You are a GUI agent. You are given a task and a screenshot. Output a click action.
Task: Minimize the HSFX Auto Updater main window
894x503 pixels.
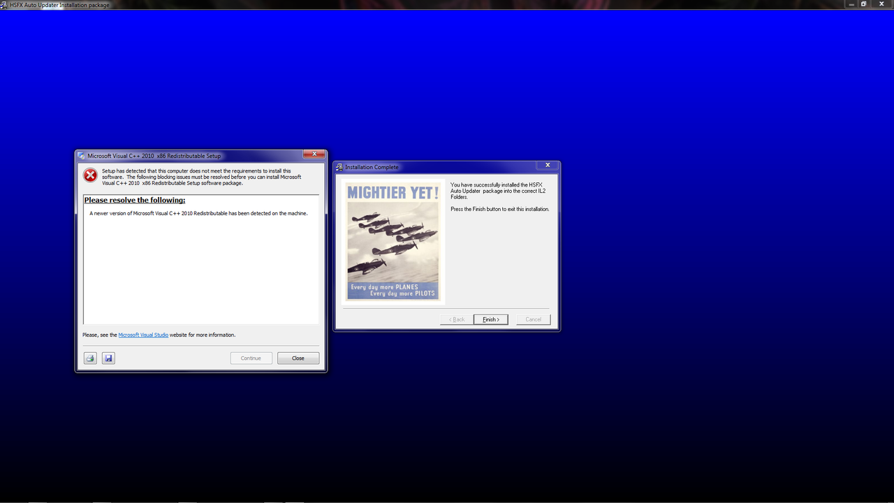click(x=851, y=4)
